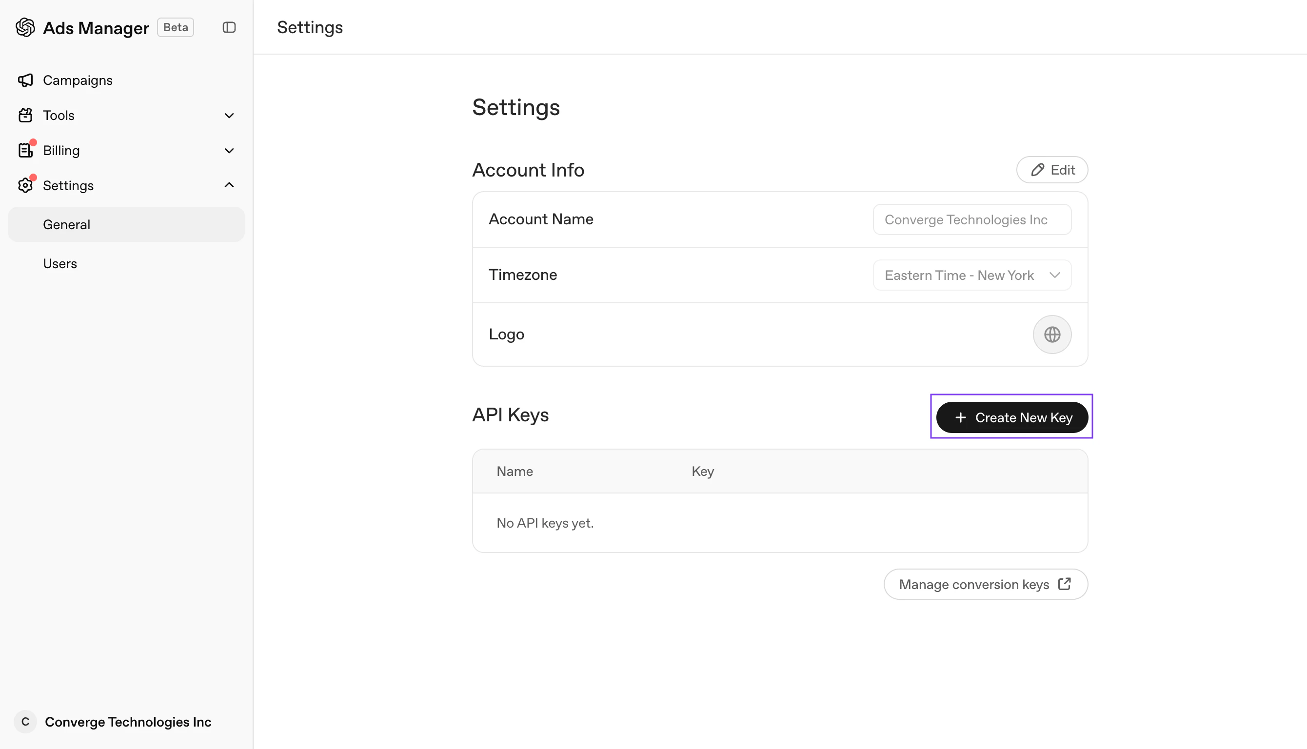Click the C account avatar at sidebar bottom
Image resolution: width=1307 pixels, height=749 pixels.
(x=25, y=722)
